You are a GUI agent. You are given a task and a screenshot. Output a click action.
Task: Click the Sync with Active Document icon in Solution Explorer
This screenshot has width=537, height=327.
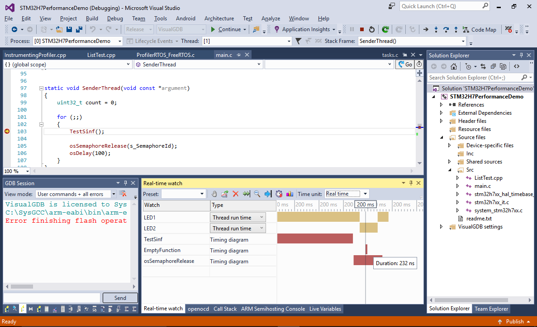[483, 66]
